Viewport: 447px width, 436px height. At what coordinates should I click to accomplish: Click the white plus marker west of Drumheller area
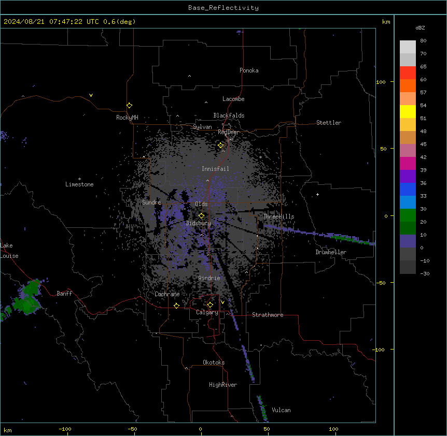coord(317,194)
